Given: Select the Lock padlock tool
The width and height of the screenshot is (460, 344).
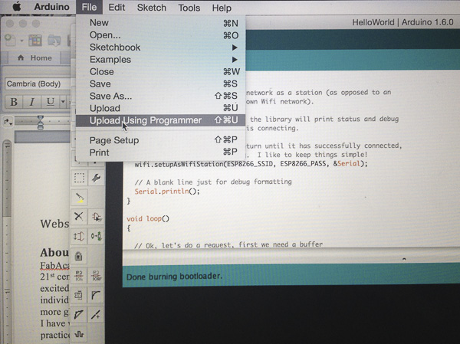Looking at the screenshot, I should click(x=79, y=256).
